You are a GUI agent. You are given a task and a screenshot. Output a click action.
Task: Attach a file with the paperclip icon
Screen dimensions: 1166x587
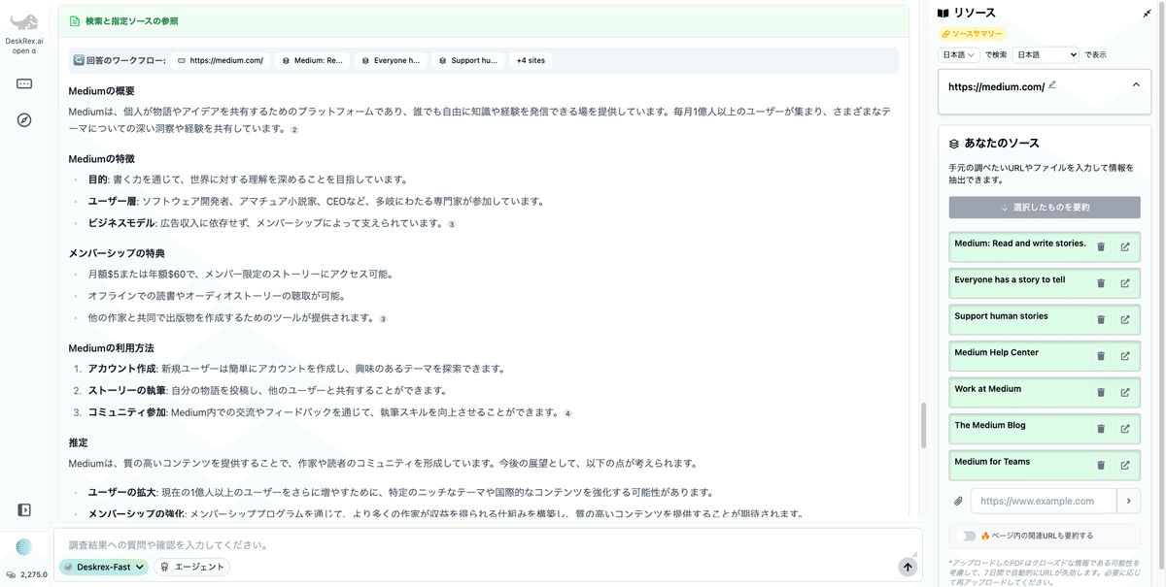pyautogui.click(x=958, y=501)
